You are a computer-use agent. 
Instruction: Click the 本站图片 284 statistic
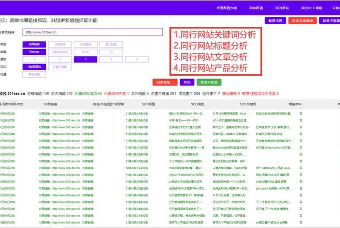click(x=189, y=94)
